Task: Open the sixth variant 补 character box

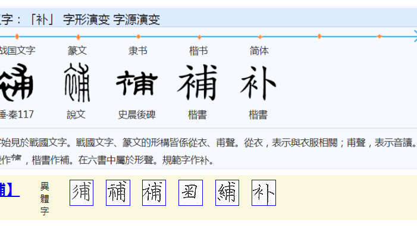Action: (x=264, y=193)
